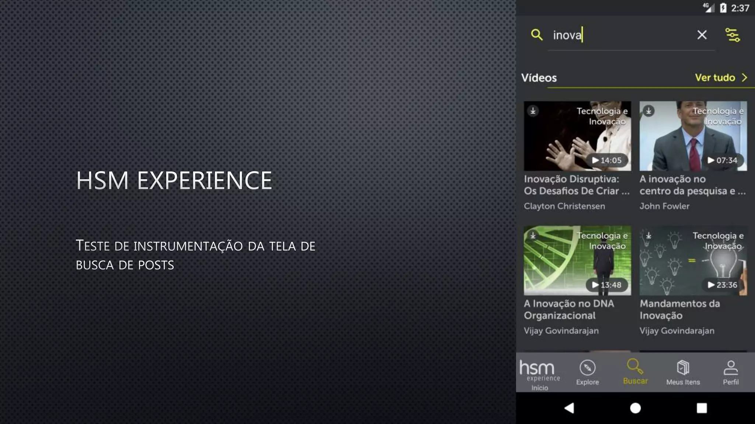Download the A Inovação no DNA video
The image size is (755, 424).
533,236
